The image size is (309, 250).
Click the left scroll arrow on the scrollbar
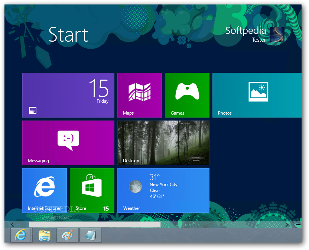click(12, 225)
